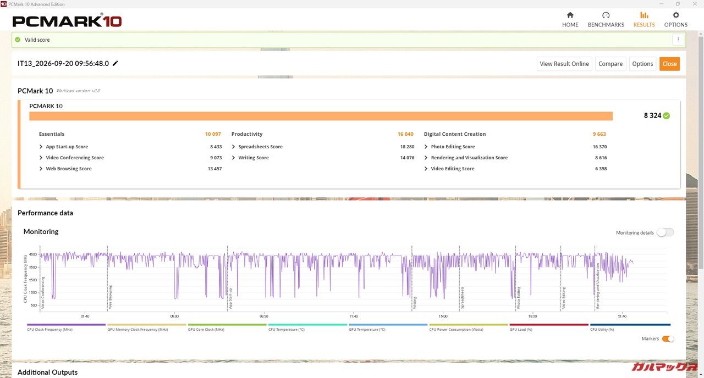Screen dimensions: 704x378
Task: Click the Valid score message text
Action: tap(37, 40)
